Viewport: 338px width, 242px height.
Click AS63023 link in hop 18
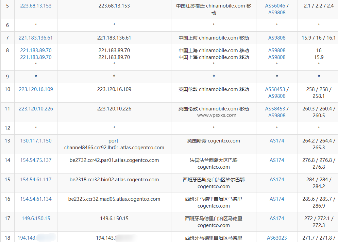point(277,238)
